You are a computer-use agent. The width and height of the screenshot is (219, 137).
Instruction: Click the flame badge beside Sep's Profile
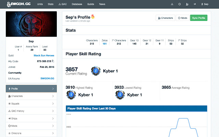pos(93,17)
